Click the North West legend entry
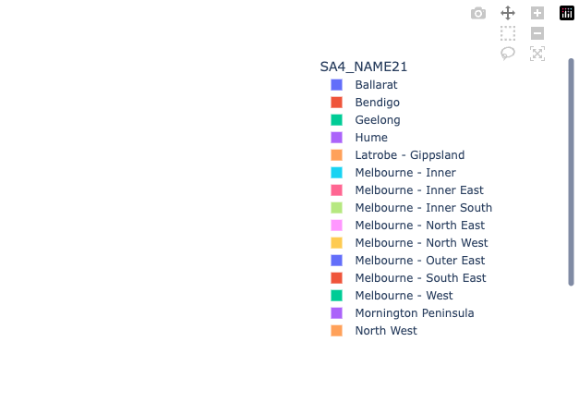579x415 pixels. pos(385,331)
